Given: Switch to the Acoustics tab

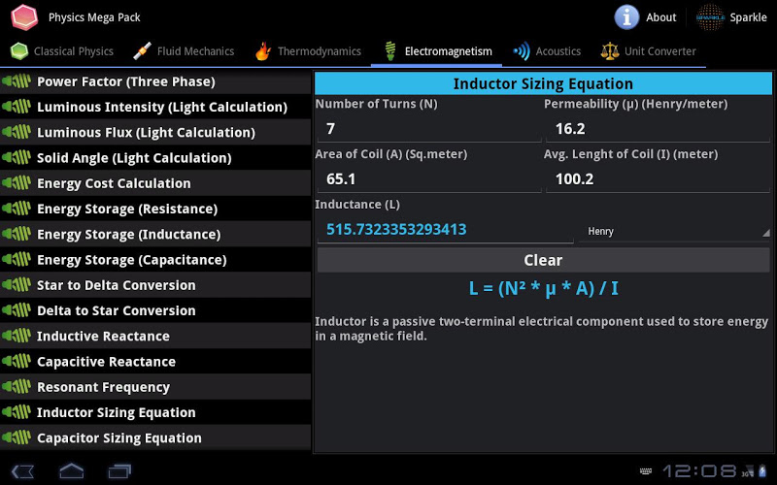Looking at the screenshot, I should [x=547, y=51].
